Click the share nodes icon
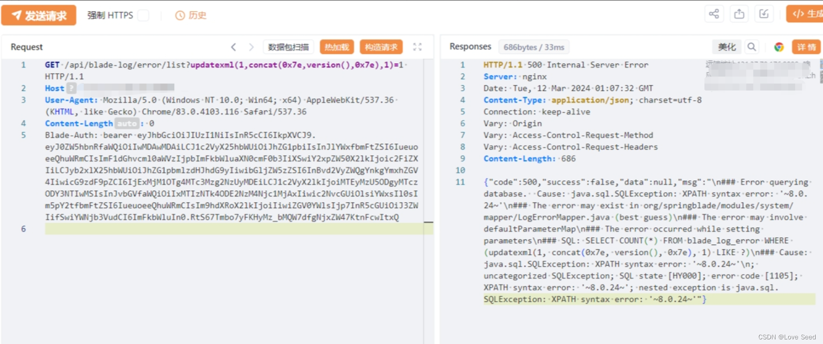823x344 pixels. click(x=714, y=14)
